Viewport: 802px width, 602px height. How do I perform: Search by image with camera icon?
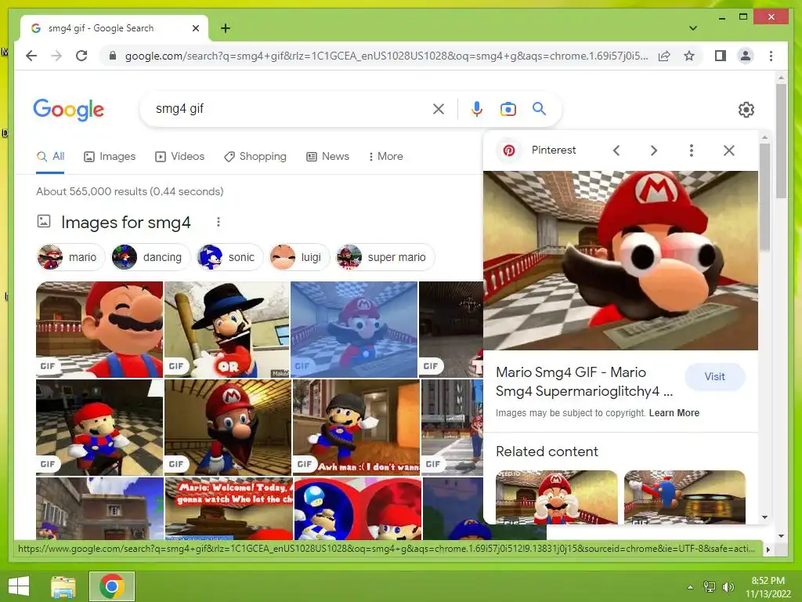[508, 109]
